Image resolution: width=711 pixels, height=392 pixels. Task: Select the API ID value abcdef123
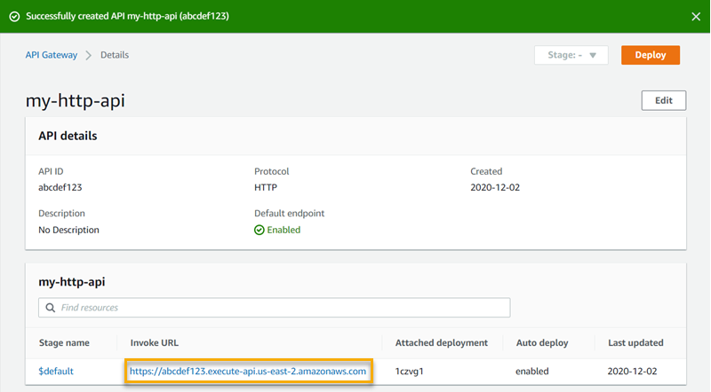tap(60, 187)
